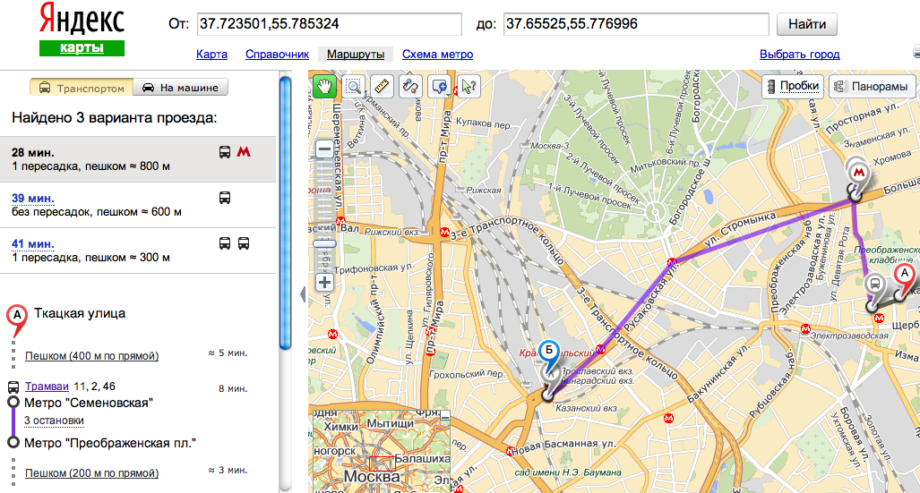The height and width of the screenshot is (493, 920).
Task: Click the add placemark comment tool
Action: [x=440, y=87]
